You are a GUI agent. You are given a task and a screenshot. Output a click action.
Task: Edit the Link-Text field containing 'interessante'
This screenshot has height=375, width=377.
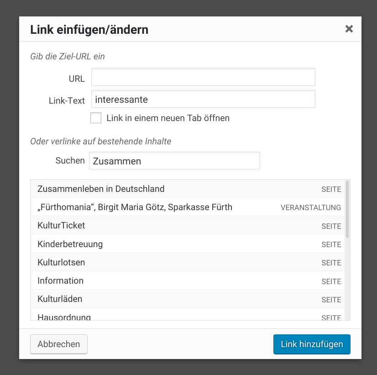[x=203, y=99]
